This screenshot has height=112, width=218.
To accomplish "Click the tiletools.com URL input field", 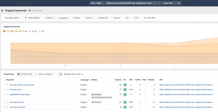I will [129, 3].
